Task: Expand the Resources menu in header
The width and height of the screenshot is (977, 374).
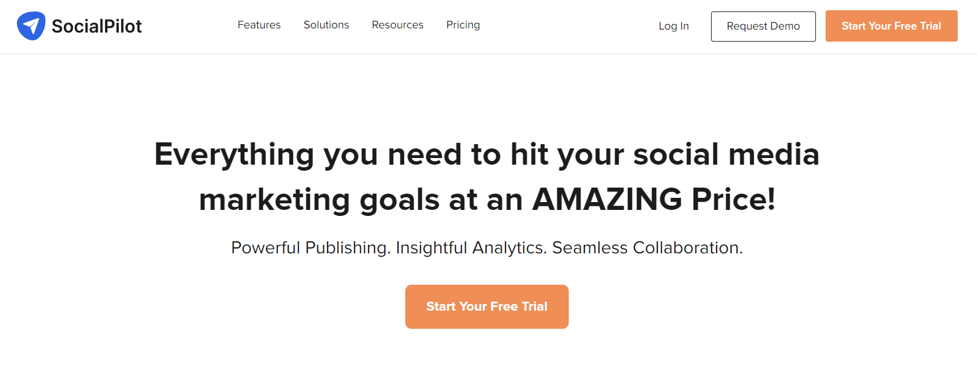Action: (397, 25)
